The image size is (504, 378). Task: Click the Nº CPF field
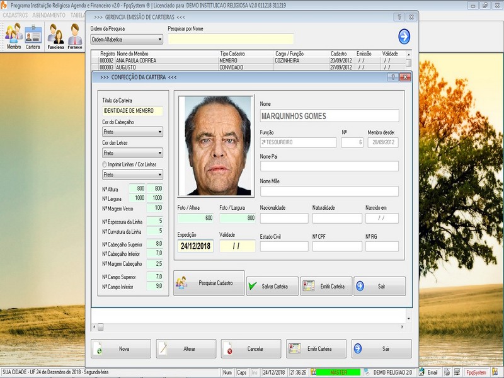(x=337, y=246)
